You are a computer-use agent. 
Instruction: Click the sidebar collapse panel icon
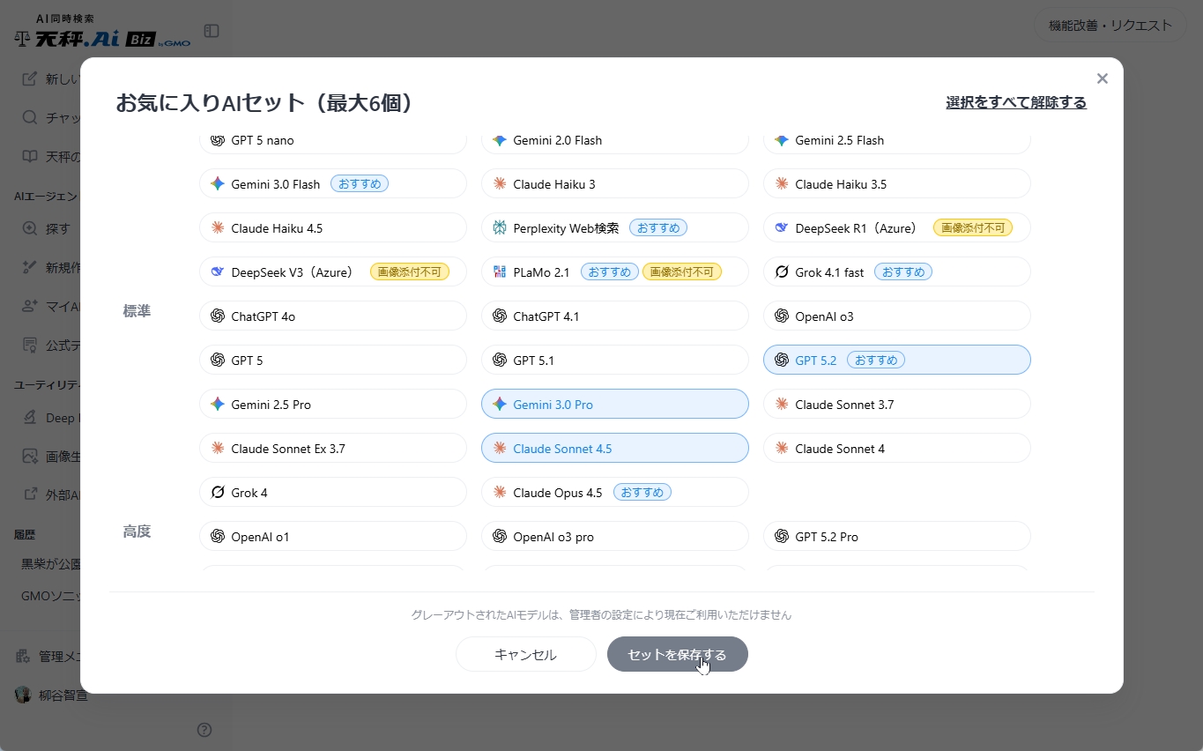click(212, 31)
